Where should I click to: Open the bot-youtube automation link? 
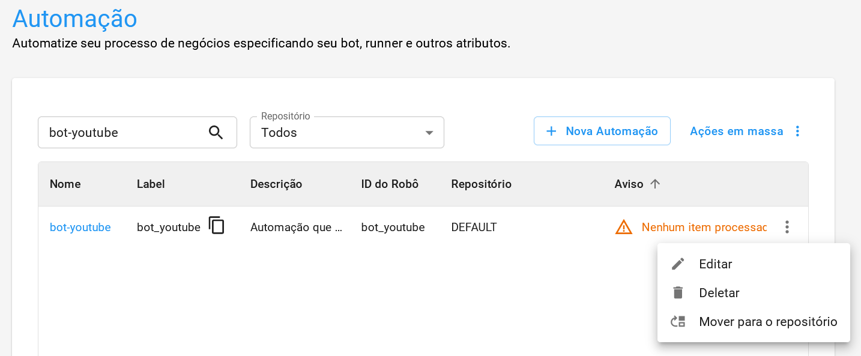[80, 227]
